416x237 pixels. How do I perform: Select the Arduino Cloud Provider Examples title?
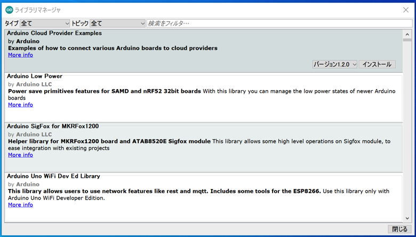[54, 33]
